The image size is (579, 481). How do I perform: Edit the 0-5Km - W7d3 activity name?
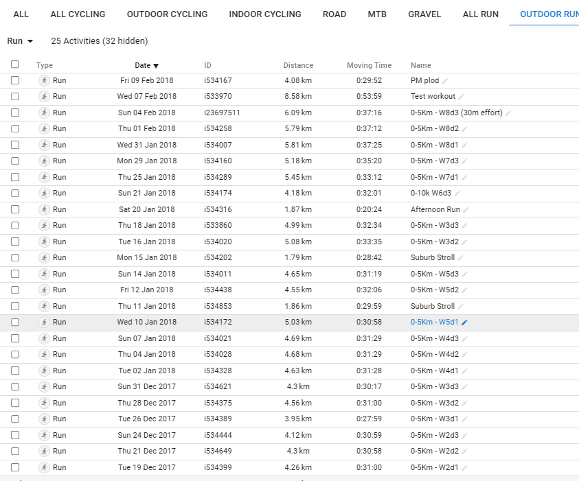point(464,161)
